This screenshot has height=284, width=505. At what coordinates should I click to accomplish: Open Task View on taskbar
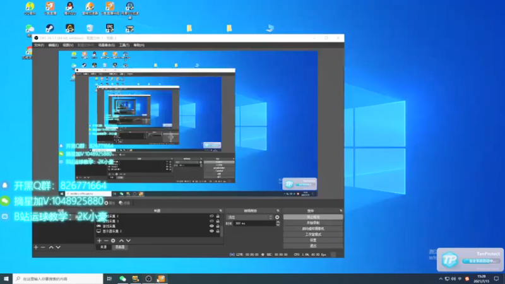click(x=109, y=278)
